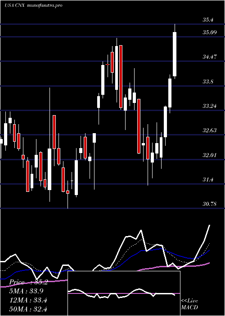This screenshot has width=225, height=316.
Task: Click the 31.4 price level label
Action: click(x=208, y=180)
